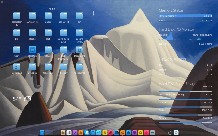Click the Home folder view scrollbar handle
Screen dimensions: 218x136
pos(94,13)
